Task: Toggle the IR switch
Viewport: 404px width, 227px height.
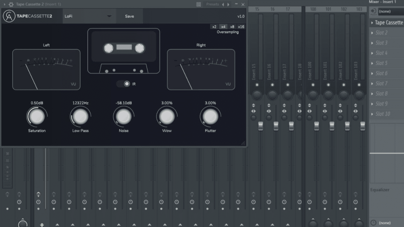Action: pyautogui.click(x=123, y=84)
